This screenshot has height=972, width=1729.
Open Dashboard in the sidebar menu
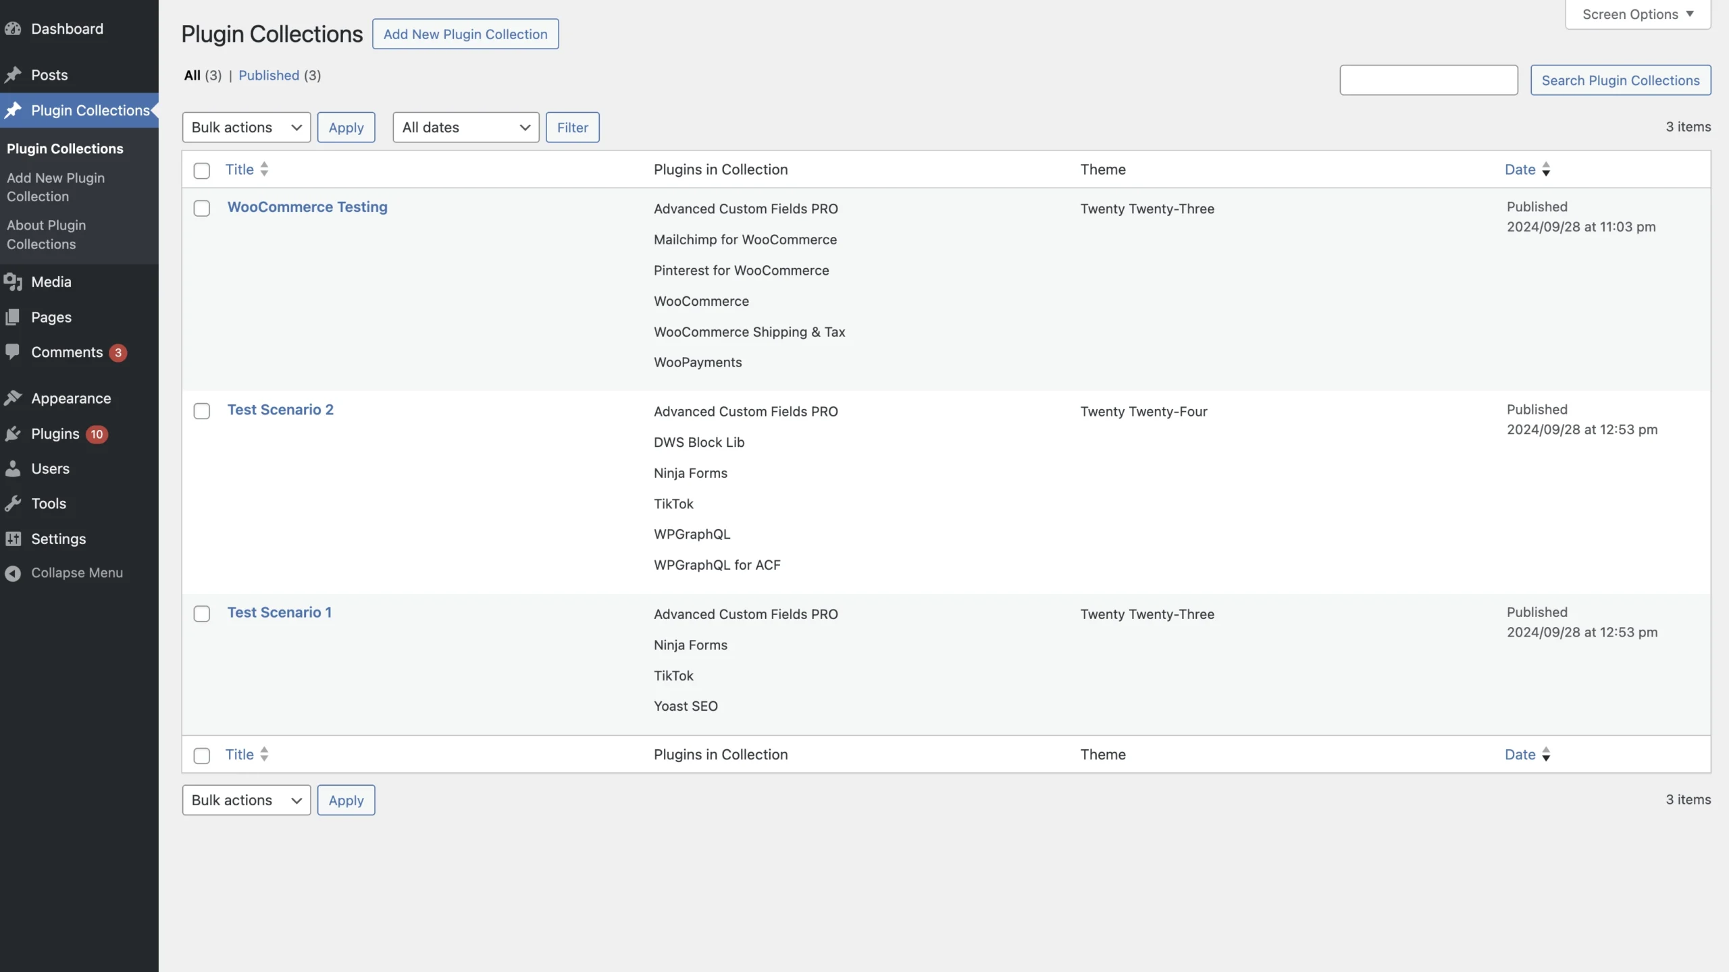pos(67,29)
